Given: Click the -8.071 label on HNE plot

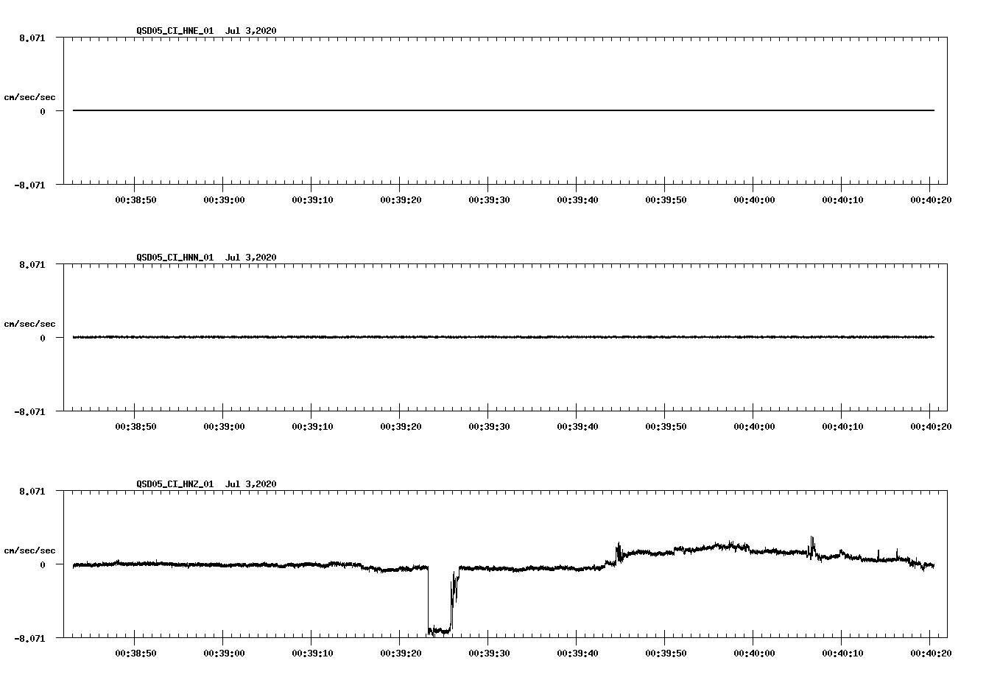Looking at the screenshot, I should point(29,185).
